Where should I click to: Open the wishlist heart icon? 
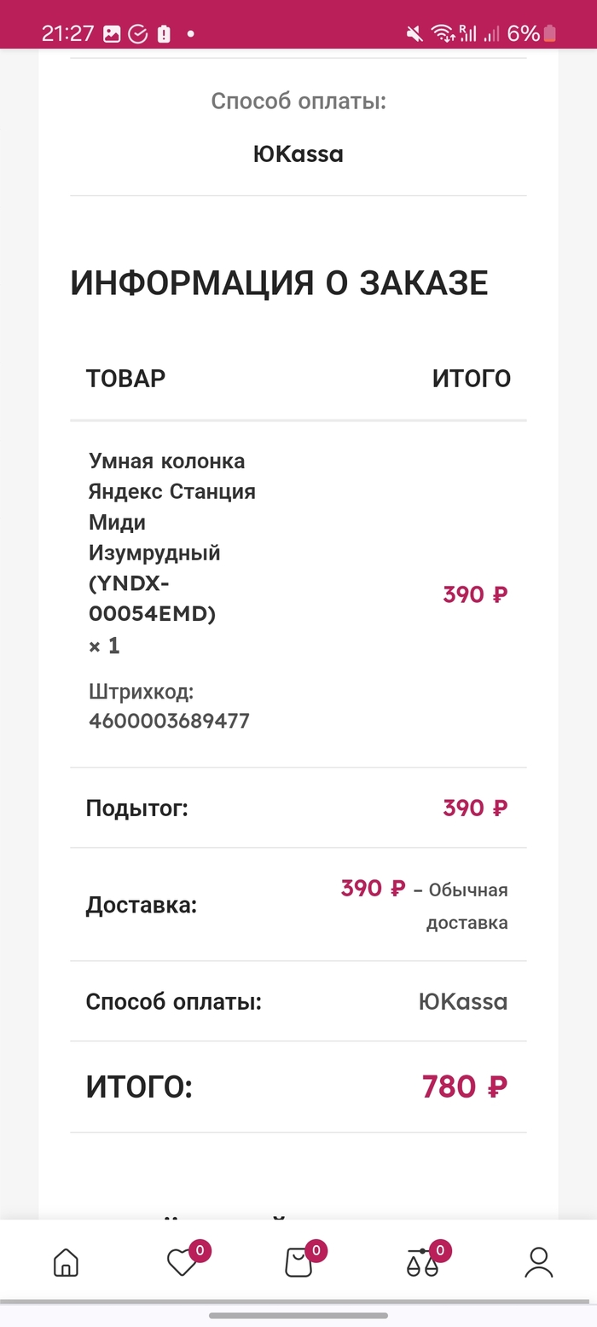click(x=182, y=1262)
